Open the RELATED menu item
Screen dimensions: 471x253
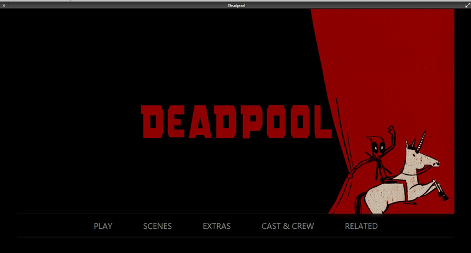[x=361, y=226]
